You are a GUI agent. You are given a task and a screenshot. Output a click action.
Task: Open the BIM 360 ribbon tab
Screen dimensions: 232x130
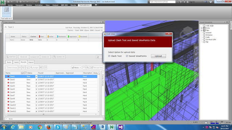point(65,5)
